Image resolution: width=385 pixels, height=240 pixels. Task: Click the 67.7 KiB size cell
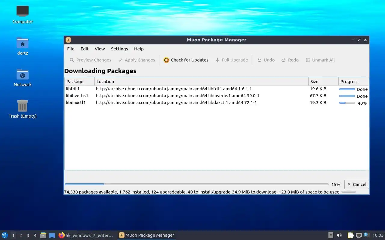point(318,96)
